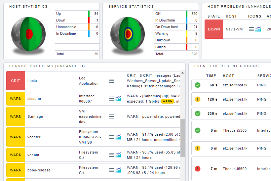Open graph icon for bobo-release filesystem

[118, 170]
